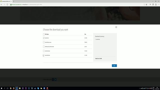Check the box for the 788 KB file
This screenshot has height=90, width=160.
[44, 42]
